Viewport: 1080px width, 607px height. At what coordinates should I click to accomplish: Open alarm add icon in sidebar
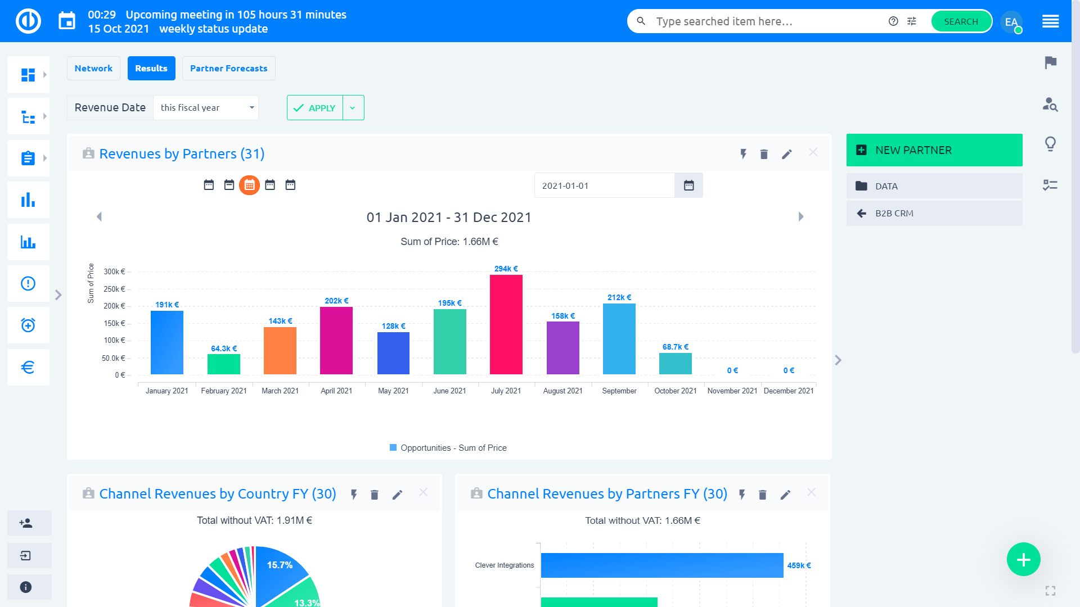[x=28, y=325]
